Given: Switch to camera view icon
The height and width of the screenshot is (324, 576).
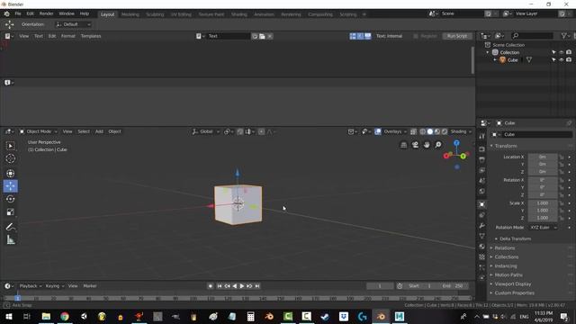Looking at the screenshot, I should (x=415, y=145).
